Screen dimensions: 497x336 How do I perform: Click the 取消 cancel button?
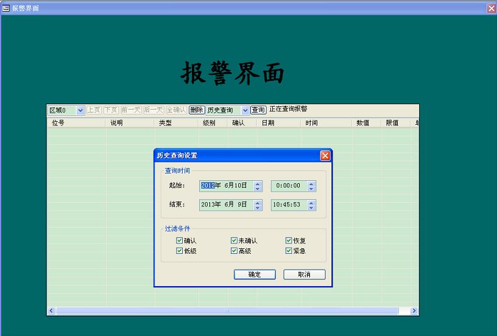[x=305, y=275]
